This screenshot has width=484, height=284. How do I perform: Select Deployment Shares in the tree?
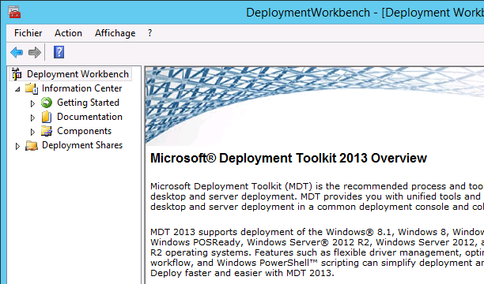pos(82,145)
